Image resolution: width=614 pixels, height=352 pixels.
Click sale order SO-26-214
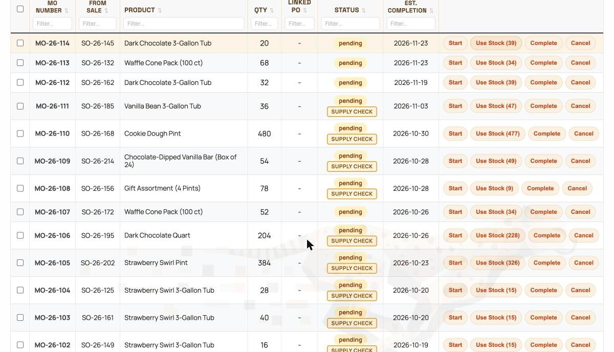pos(98,161)
